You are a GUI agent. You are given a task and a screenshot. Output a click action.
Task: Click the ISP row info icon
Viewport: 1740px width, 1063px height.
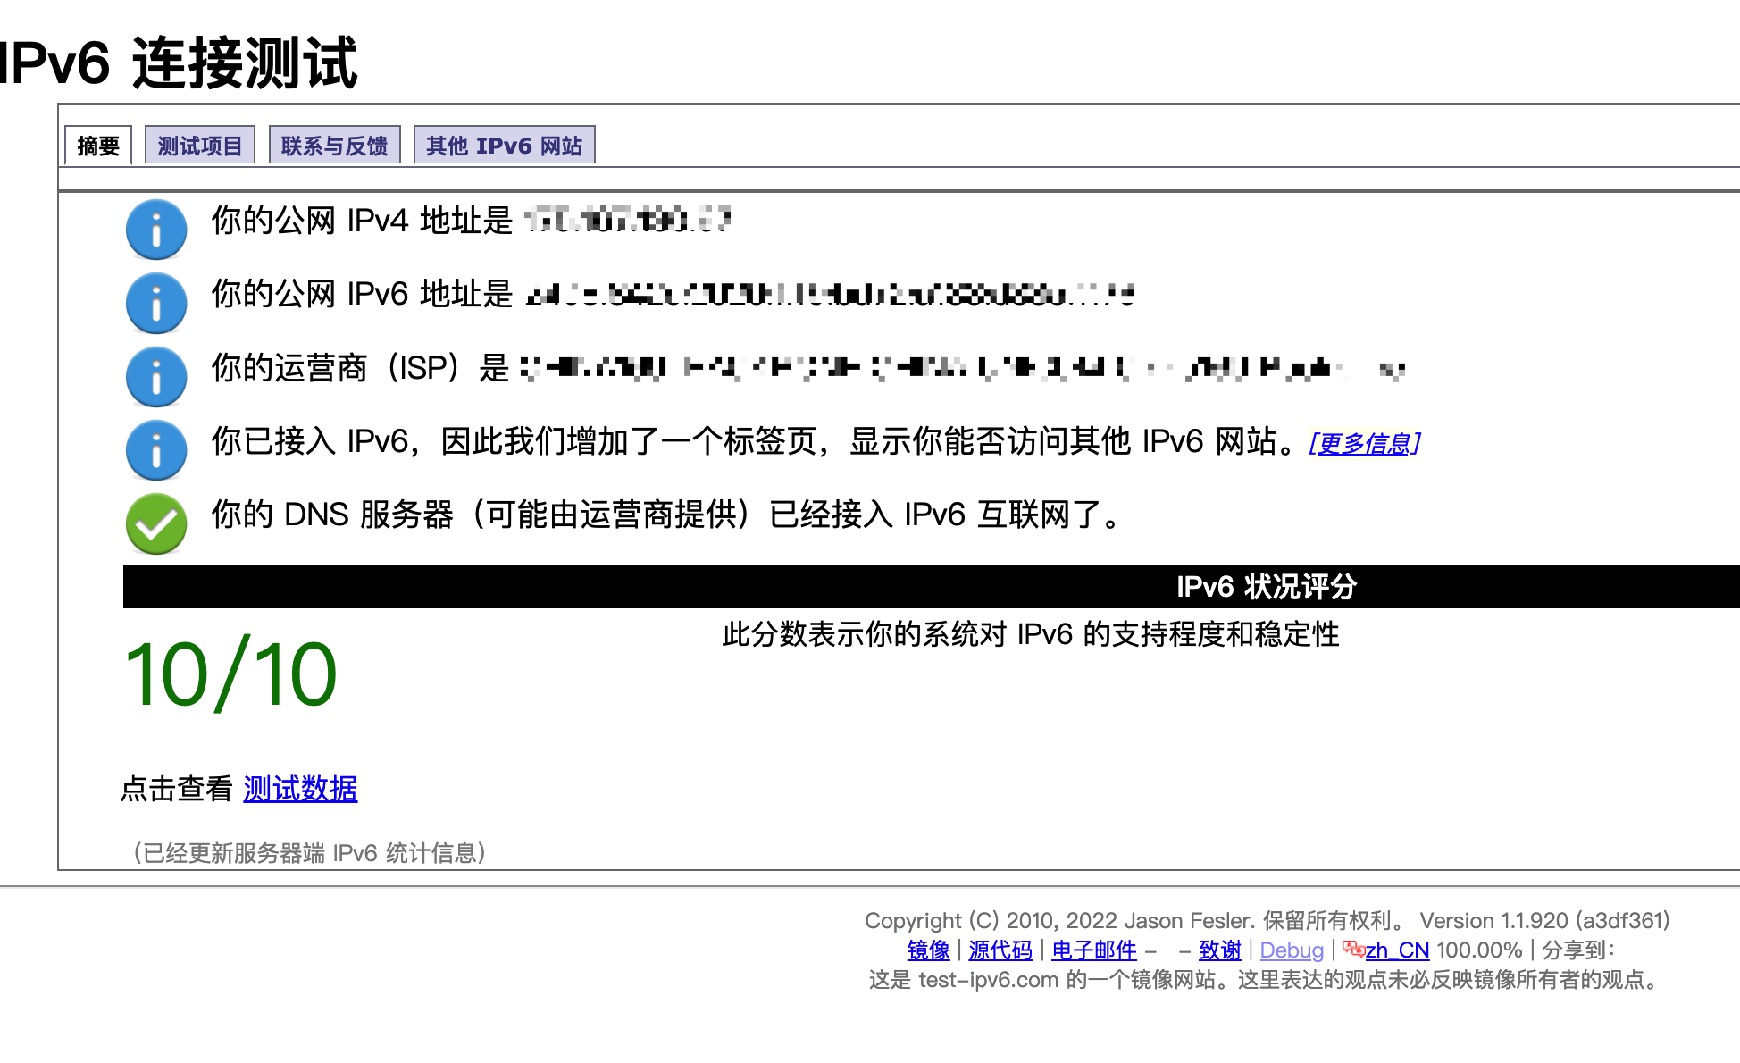pyautogui.click(x=156, y=377)
